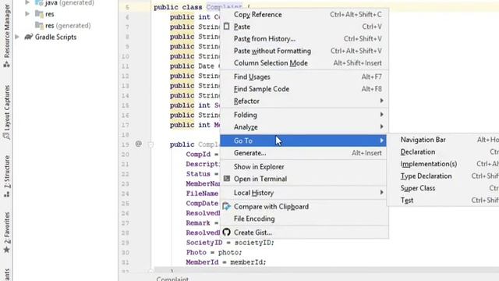Click the Layout Captures icon
The image size is (499, 281).
point(6,136)
